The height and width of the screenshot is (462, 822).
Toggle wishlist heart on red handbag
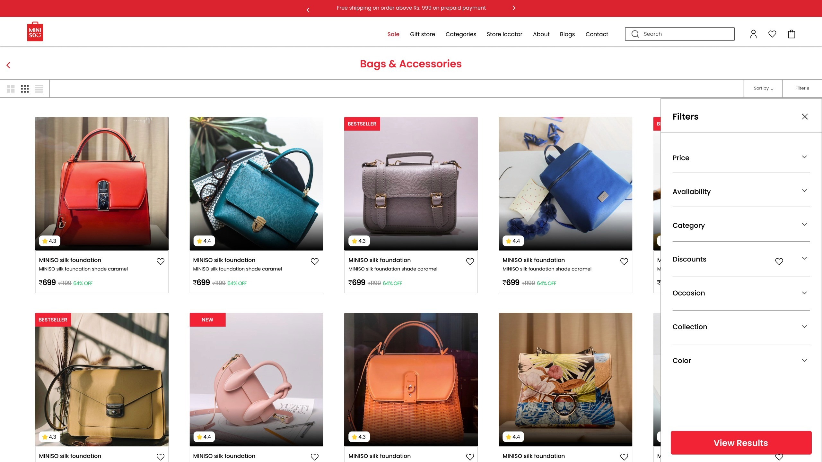coord(161,261)
